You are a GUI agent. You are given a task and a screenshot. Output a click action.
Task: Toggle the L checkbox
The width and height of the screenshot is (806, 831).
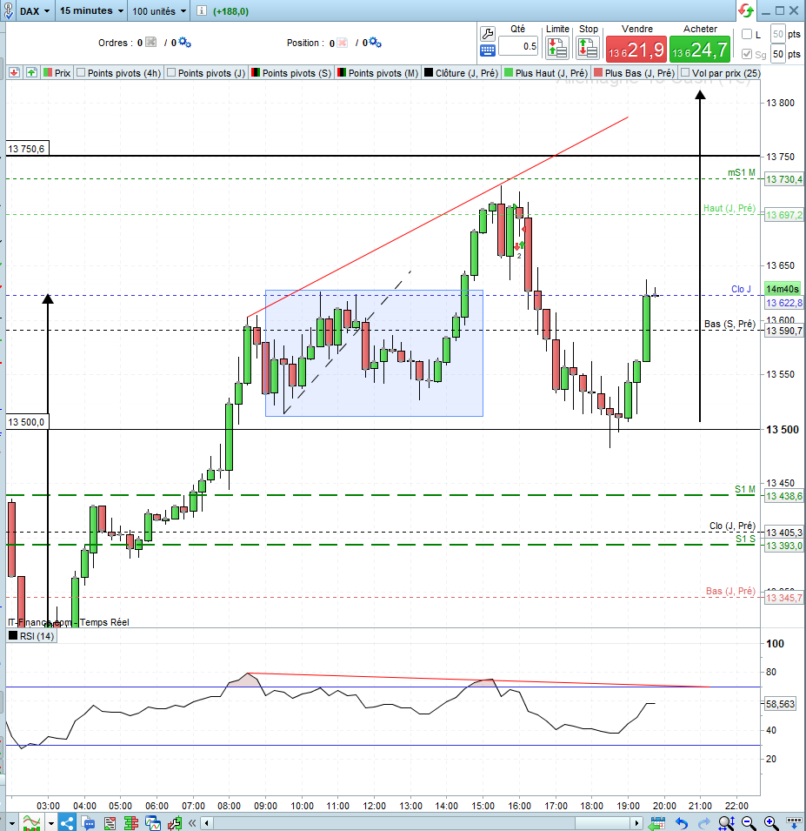click(747, 34)
